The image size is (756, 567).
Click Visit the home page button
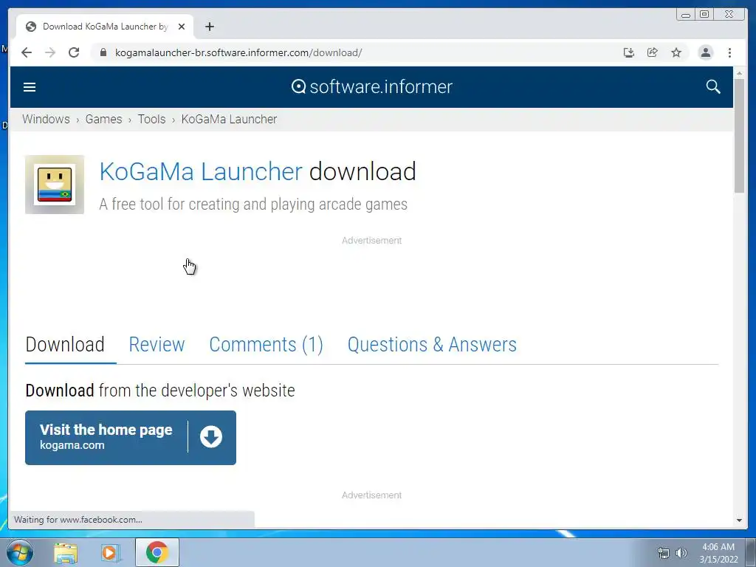131,438
